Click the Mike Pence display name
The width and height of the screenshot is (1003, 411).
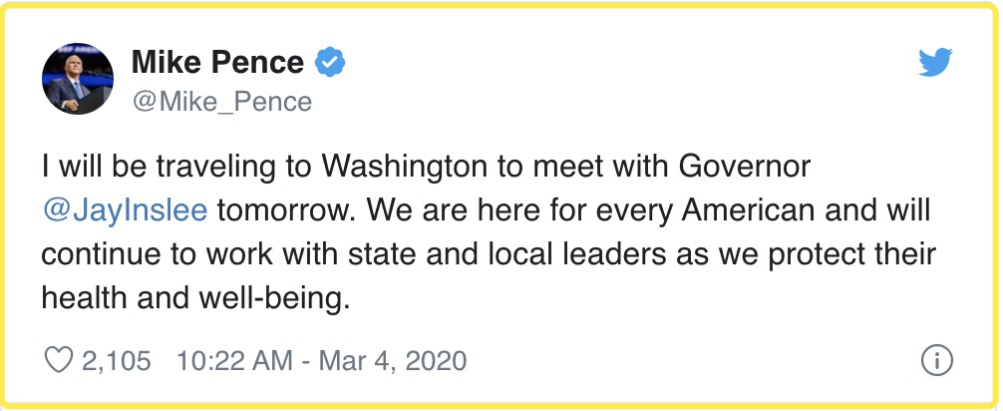pyautogui.click(x=217, y=63)
